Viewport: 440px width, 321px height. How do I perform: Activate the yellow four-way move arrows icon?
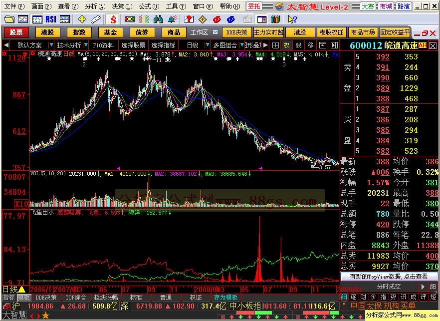[x=82, y=19]
